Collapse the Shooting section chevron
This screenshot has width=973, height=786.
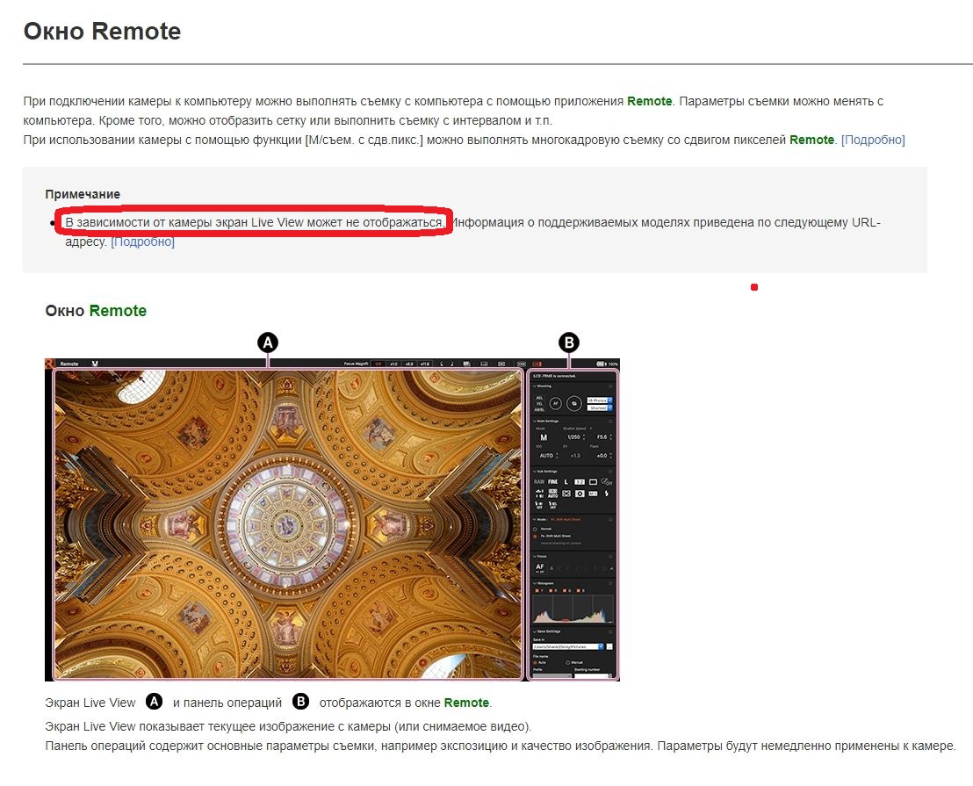534,386
